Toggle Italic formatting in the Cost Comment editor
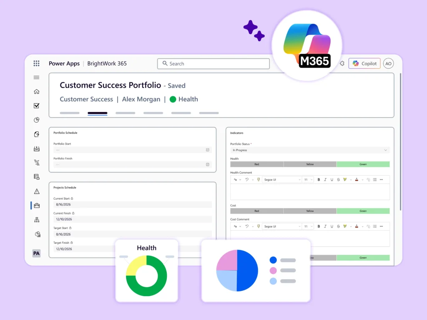This screenshot has height=320, width=427. [325, 226]
